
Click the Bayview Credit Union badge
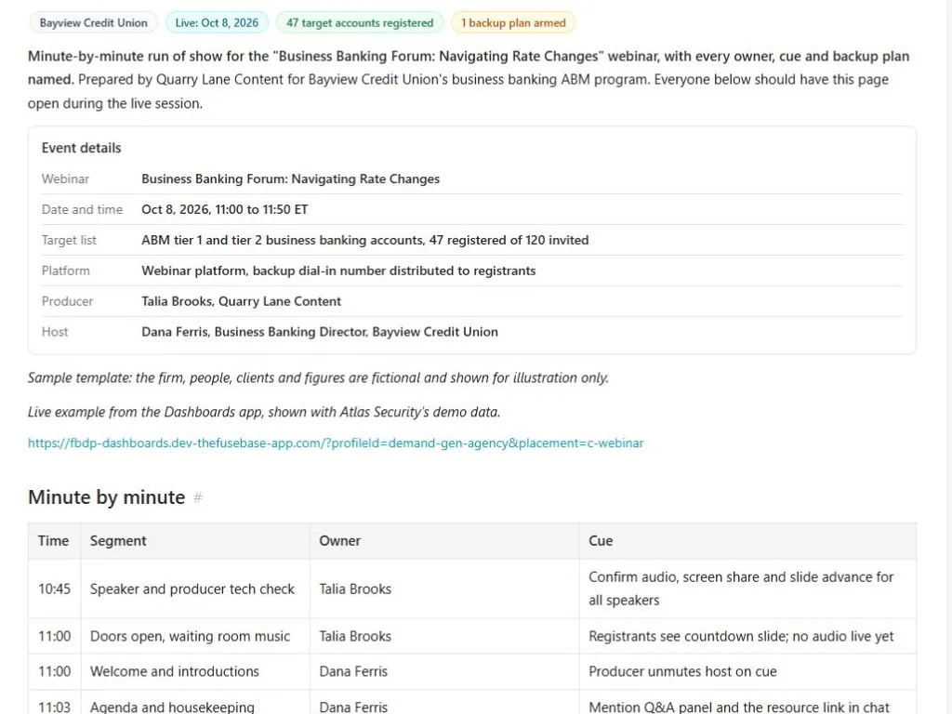(x=94, y=23)
